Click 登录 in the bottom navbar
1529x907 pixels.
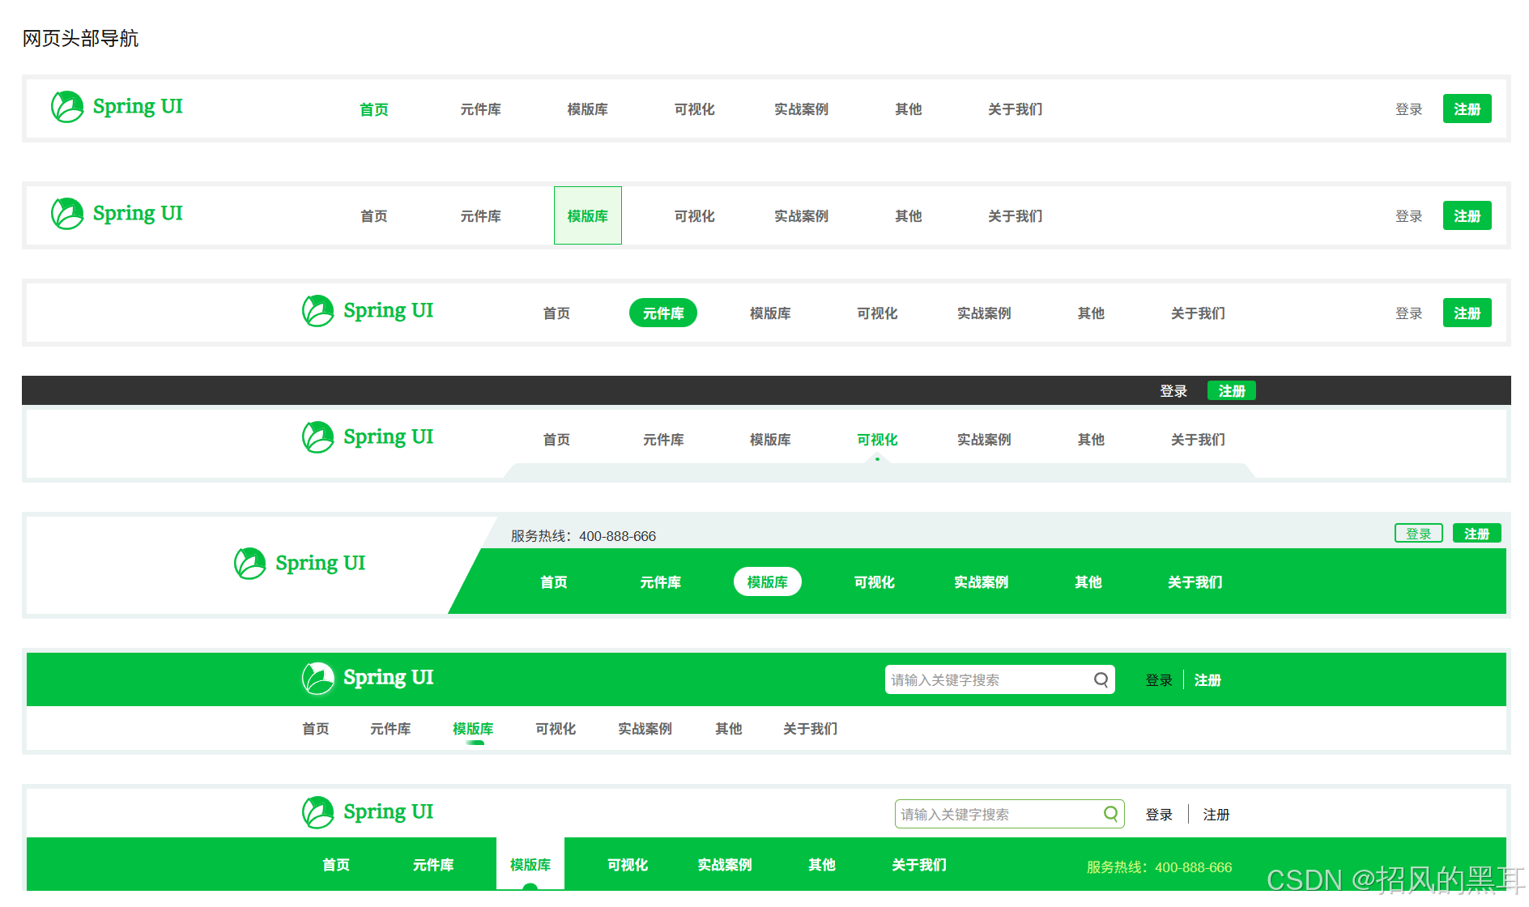[x=1159, y=815]
